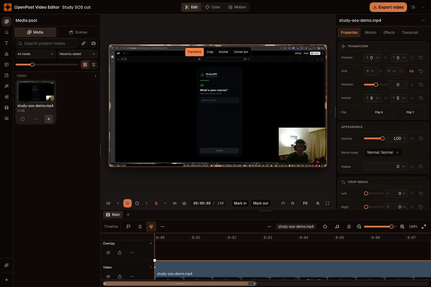Enter fullscreen preview
Screen dimensions: 431x287
(327, 203)
